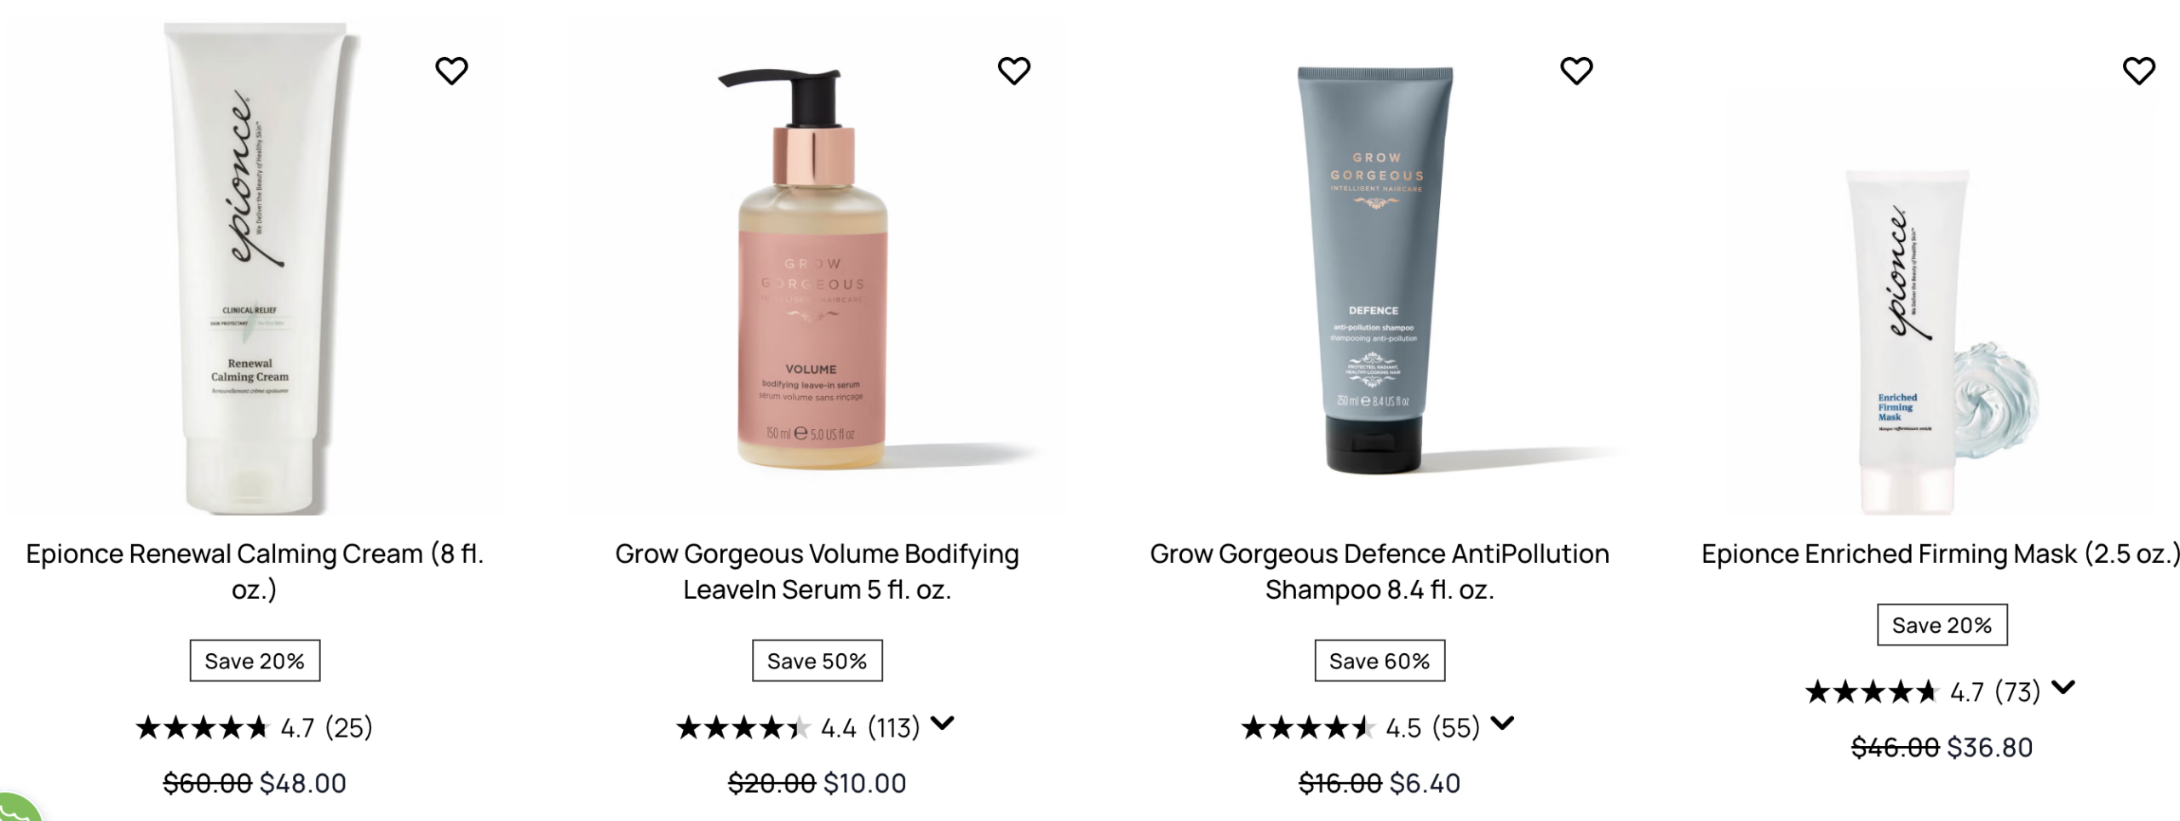Open Grow Gorgeous Volume Bodifying LeaveIn Serum link
This screenshot has height=821, width=2180.
[x=817, y=571]
